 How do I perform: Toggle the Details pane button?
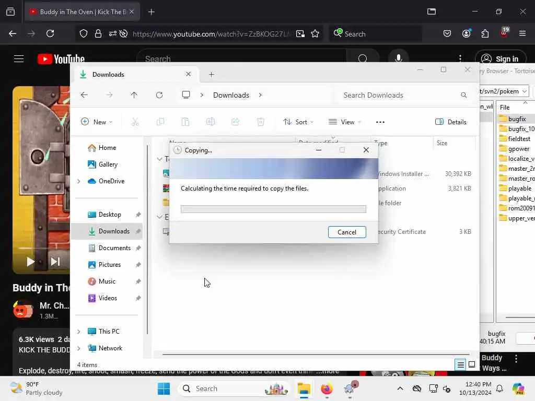(x=451, y=122)
